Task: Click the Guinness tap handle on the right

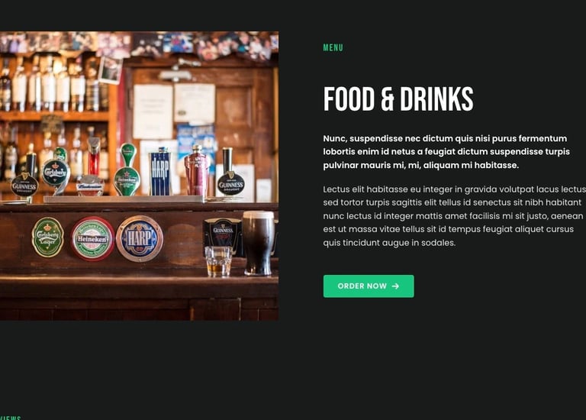Action: [x=230, y=174]
